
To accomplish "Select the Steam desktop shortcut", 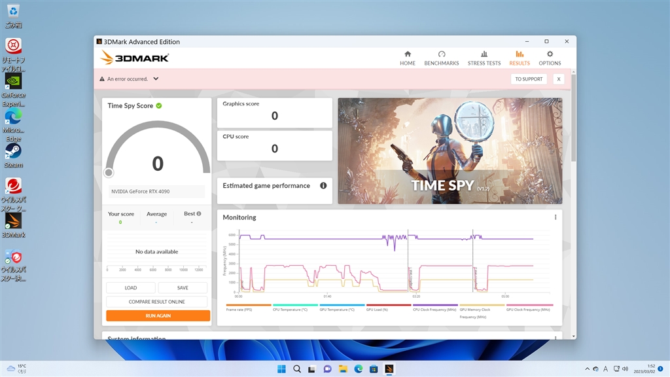I will tap(13, 156).
